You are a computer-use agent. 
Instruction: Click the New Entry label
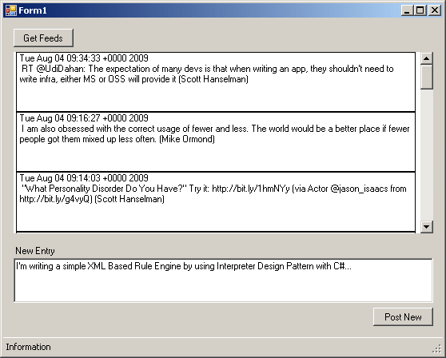(x=35, y=251)
